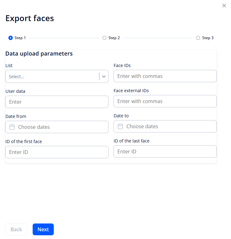Select the Step 3 radio button
Viewport: 231px width, 239px height.
[x=198, y=38]
